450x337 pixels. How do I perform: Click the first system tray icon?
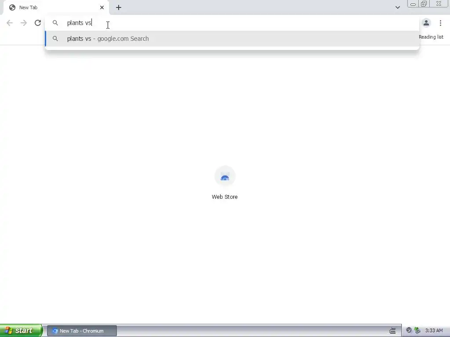(x=409, y=330)
